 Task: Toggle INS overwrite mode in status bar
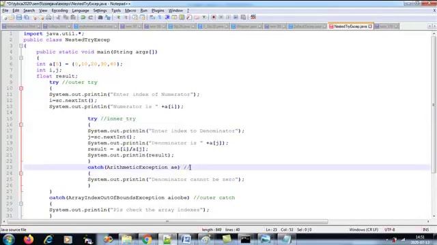[x=425, y=230]
